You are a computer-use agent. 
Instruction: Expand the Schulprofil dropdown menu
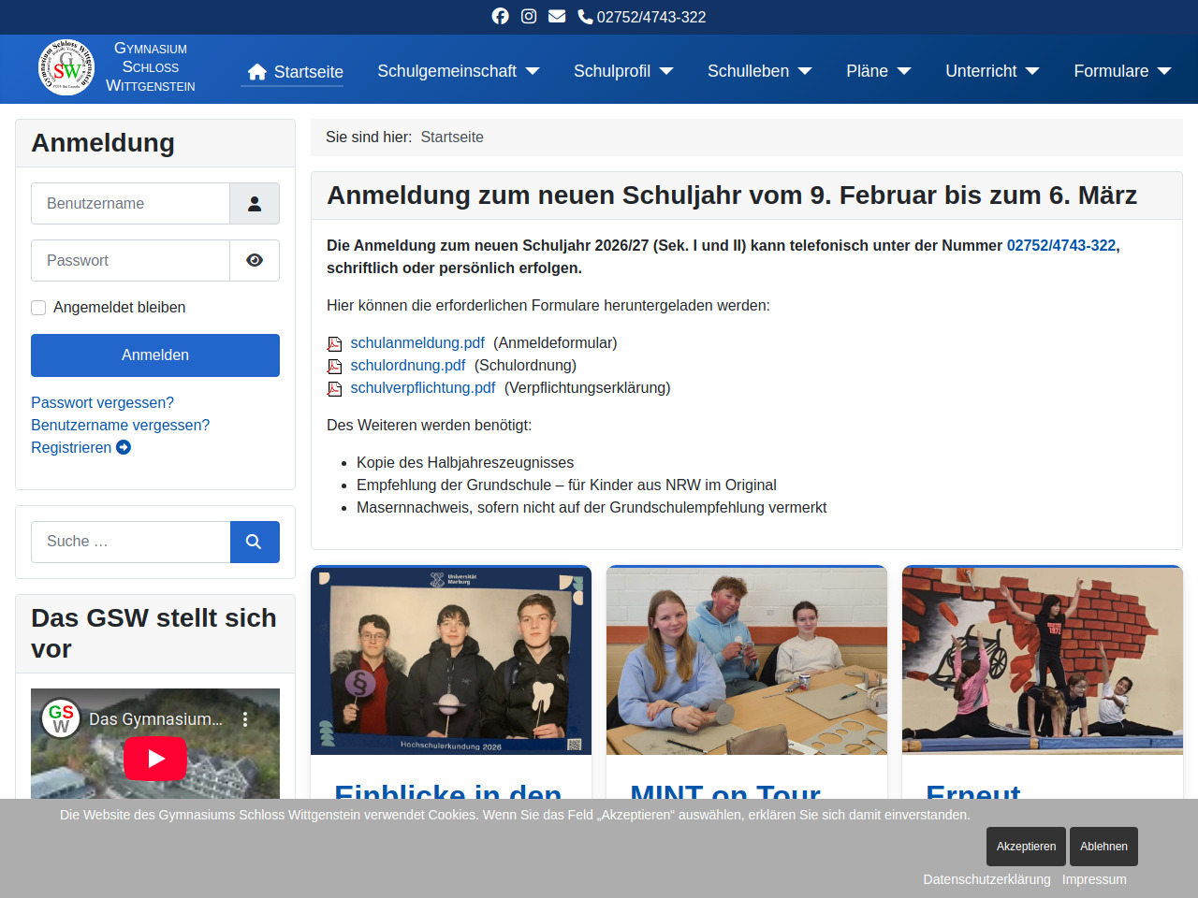click(x=623, y=71)
